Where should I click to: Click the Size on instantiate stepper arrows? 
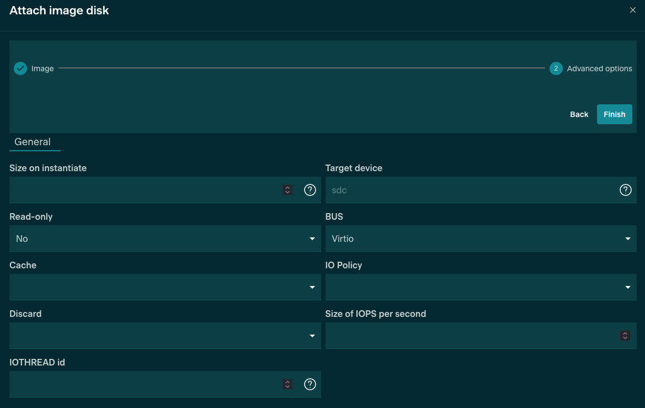tap(287, 190)
